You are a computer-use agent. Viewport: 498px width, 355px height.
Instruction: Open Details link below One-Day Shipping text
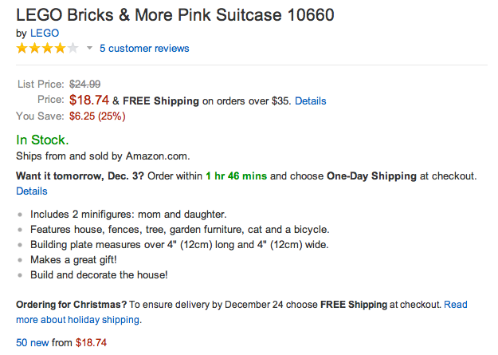click(32, 191)
